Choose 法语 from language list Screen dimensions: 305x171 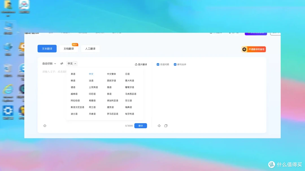tap(91, 80)
